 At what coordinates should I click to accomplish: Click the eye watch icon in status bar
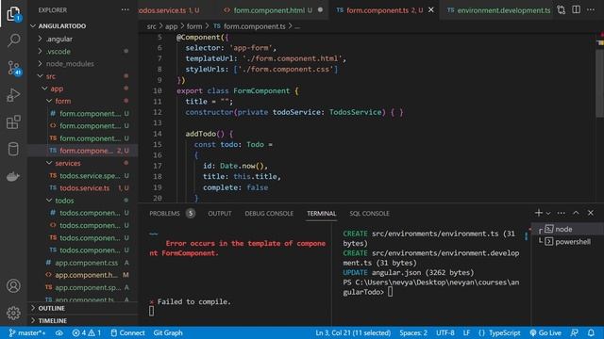pos(59,332)
